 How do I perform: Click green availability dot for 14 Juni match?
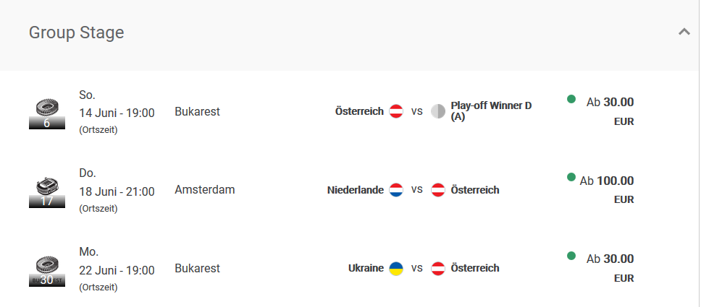571,99
